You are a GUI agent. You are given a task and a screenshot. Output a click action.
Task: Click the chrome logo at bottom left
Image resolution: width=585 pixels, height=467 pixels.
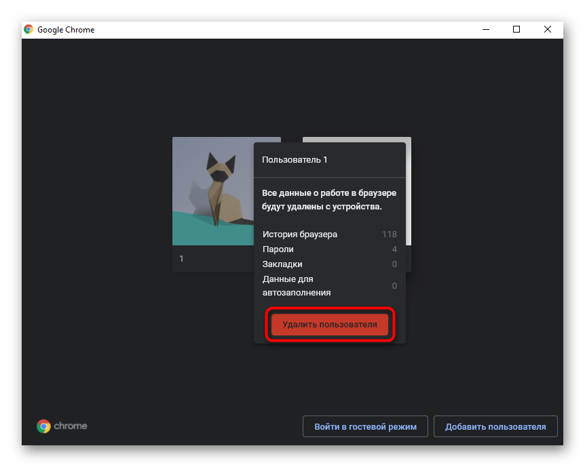(x=62, y=426)
